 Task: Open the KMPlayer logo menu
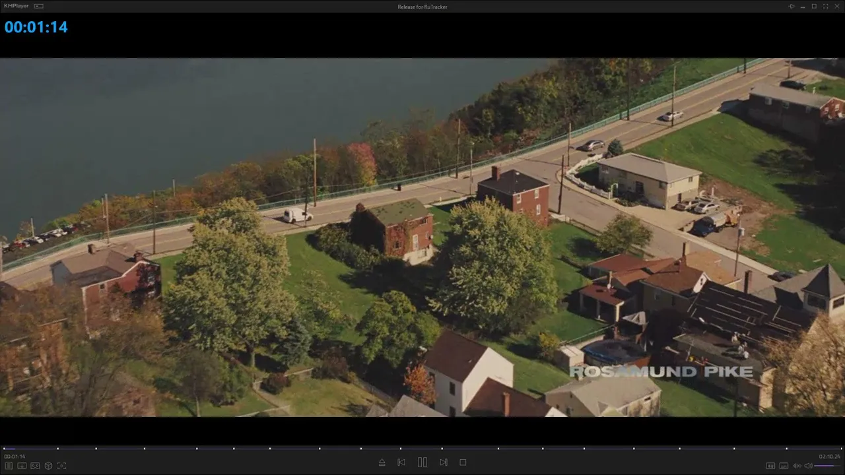click(x=16, y=7)
